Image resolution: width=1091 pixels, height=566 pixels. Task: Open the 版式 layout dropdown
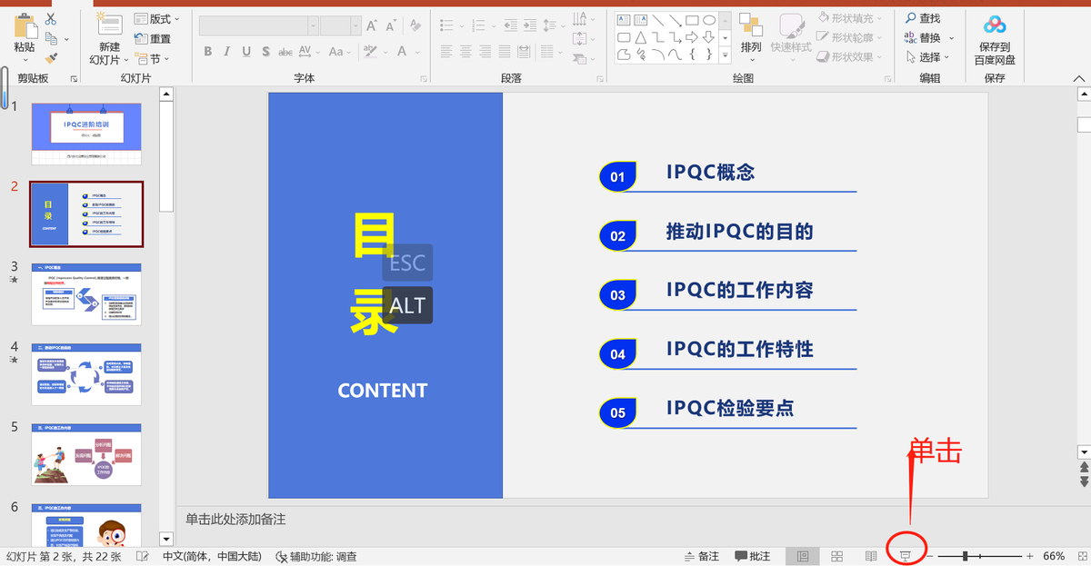[156, 18]
